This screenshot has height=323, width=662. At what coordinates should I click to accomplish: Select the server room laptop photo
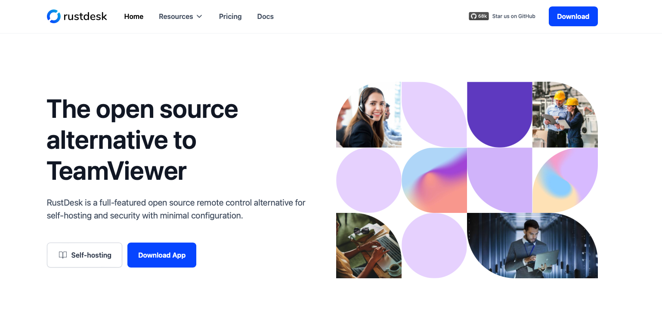[532, 246]
